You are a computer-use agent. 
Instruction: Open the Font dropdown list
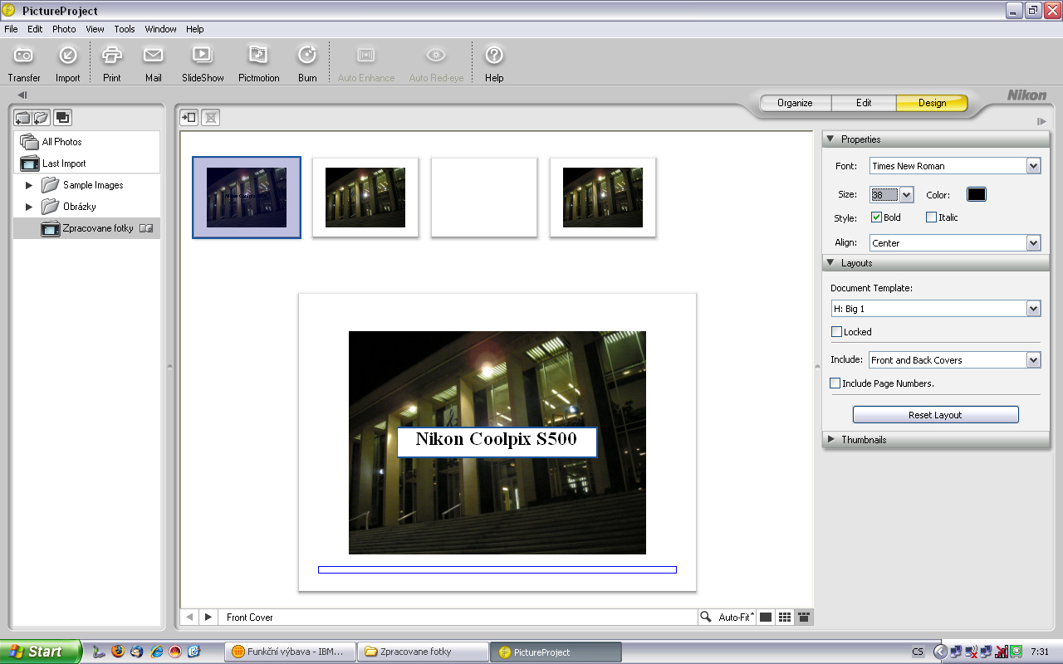tap(1033, 166)
